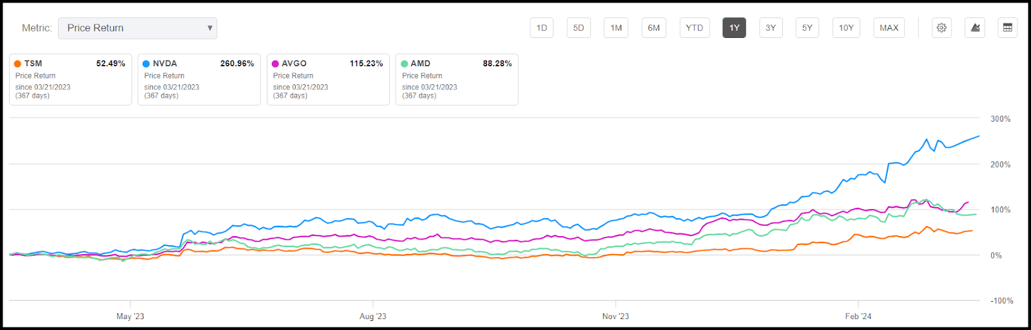The height and width of the screenshot is (330, 1031).
Task: Select YTD time range
Action: tap(694, 28)
